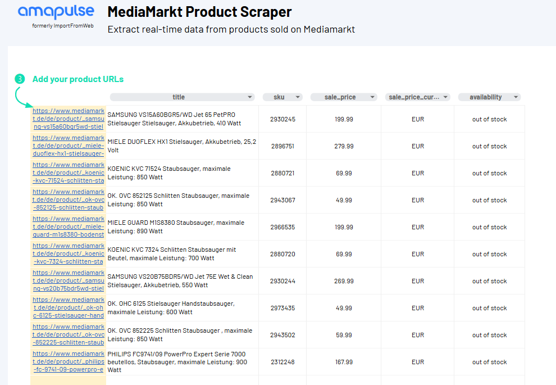Select the PHILIPS FC9741/09 PowerPro title cell
The height and width of the screenshot is (385, 556).
pyautogui.click(x=183, y=361)
